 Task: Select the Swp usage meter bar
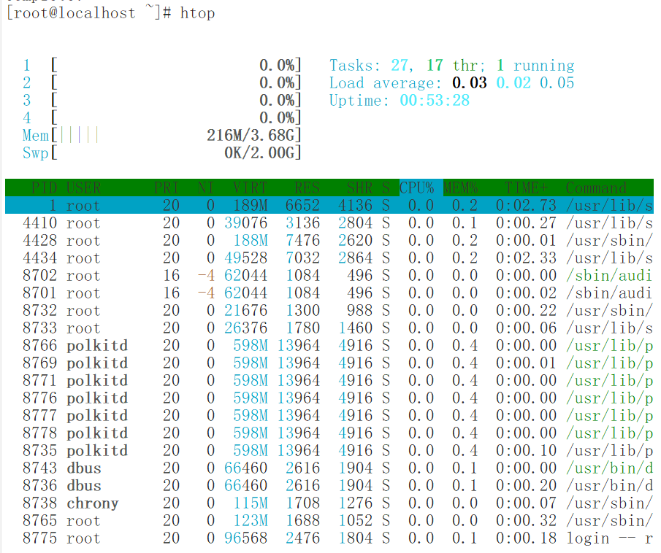pyautogui.click(x=162, y=153)
